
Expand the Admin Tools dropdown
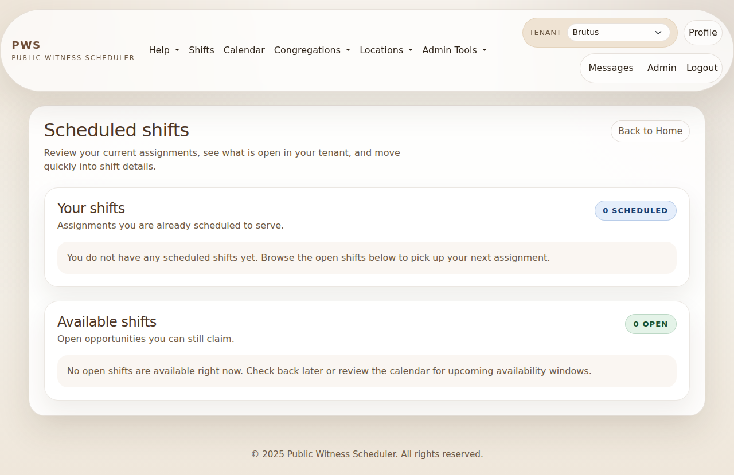454,50
